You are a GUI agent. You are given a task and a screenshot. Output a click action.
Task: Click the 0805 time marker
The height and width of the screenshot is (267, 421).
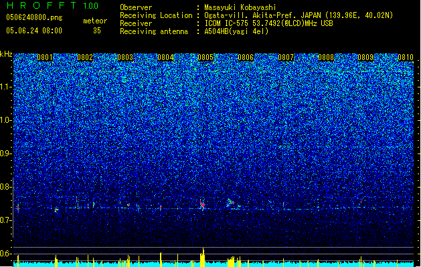(205, 57)
